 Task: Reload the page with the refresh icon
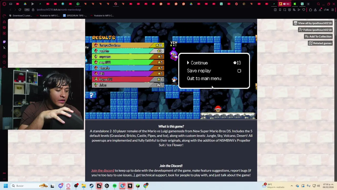(x=20, y=10)
